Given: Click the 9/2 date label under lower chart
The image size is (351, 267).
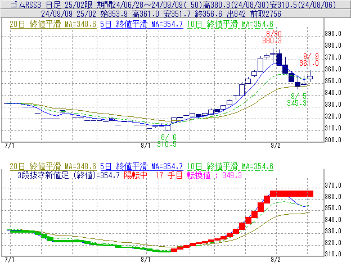Looking at the screenshot, I should pyautogui.click(x=276, y=260).
